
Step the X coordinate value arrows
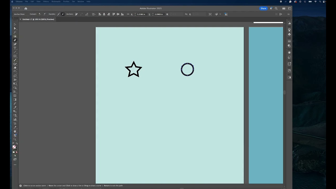coord(135,14)
